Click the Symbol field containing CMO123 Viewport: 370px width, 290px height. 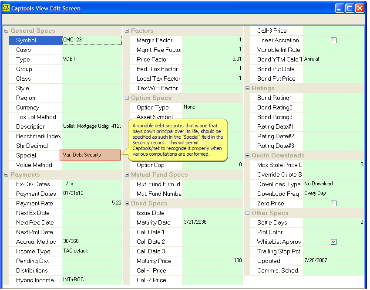(91, 40)
